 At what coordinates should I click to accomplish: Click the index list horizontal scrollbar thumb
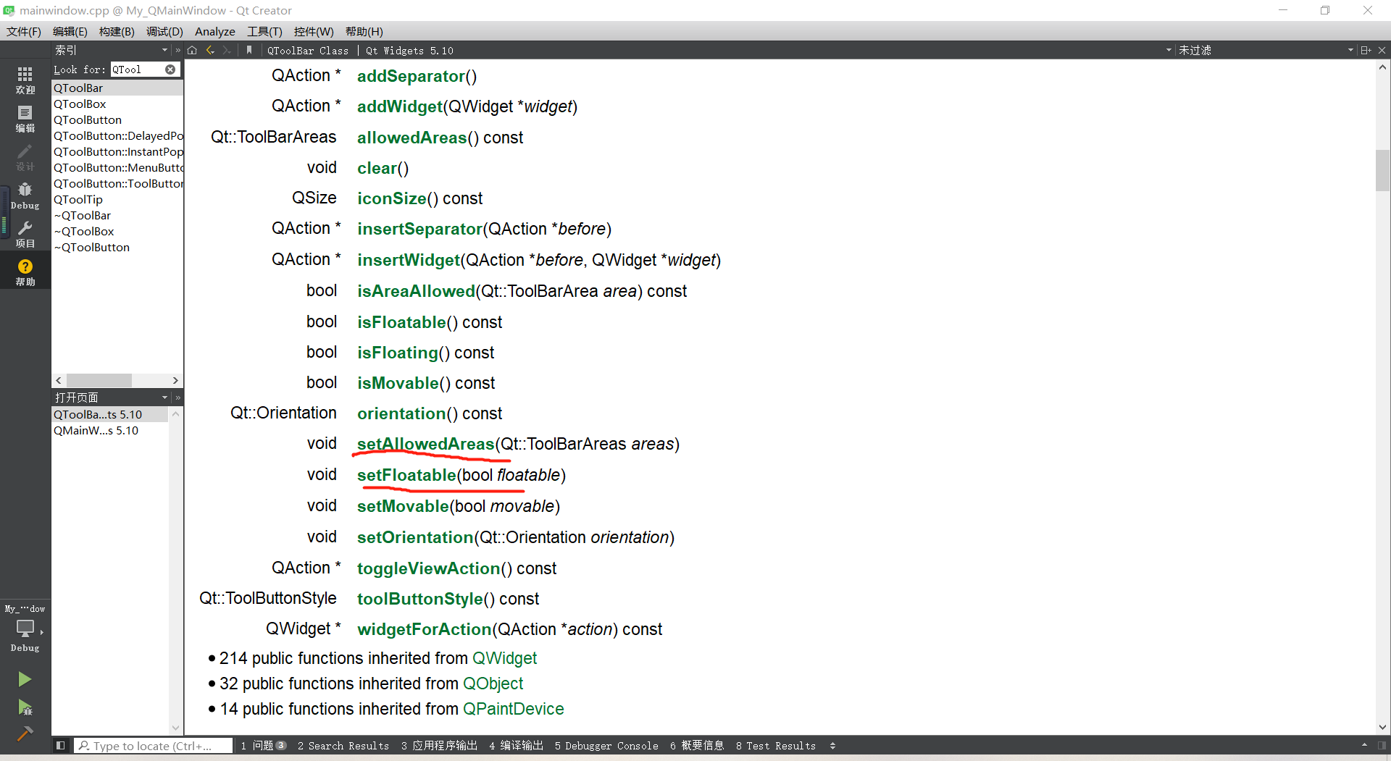coord(99,380)
